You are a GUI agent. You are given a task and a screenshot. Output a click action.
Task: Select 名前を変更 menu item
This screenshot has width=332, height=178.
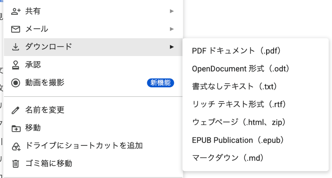click(x=93, y=110)
